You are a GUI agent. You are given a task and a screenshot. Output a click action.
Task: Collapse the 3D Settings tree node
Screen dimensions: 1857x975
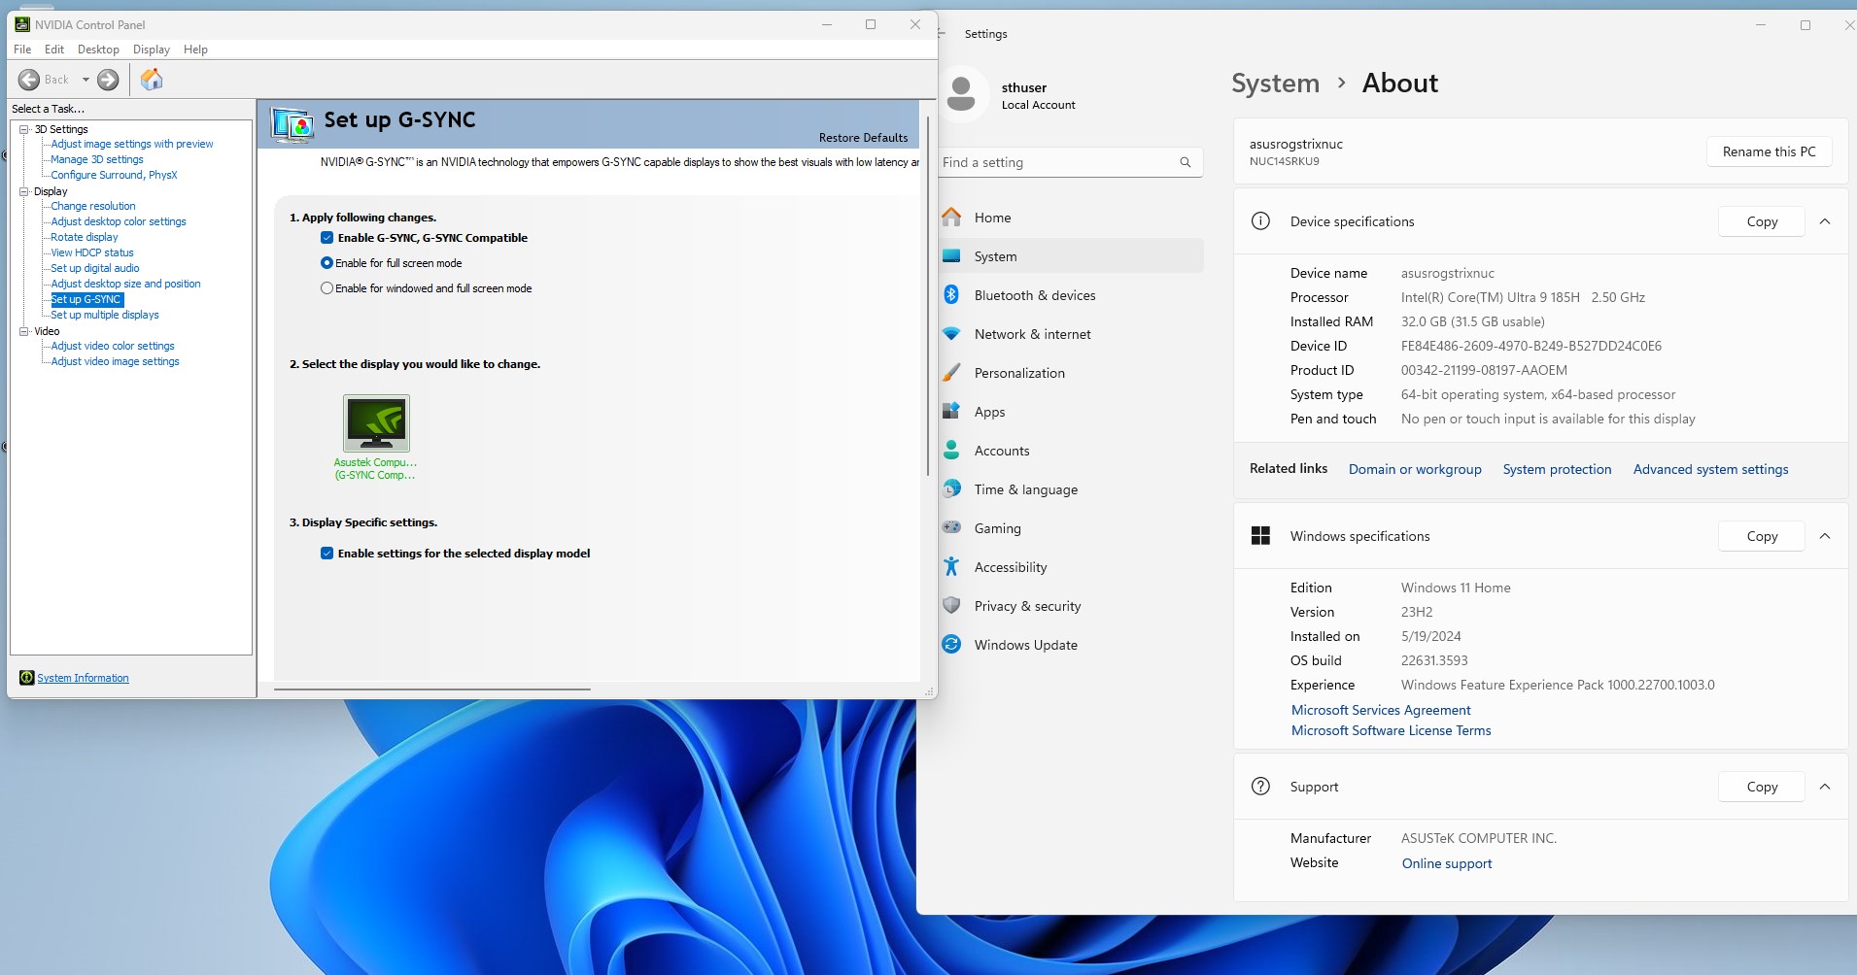click(24, 129)
